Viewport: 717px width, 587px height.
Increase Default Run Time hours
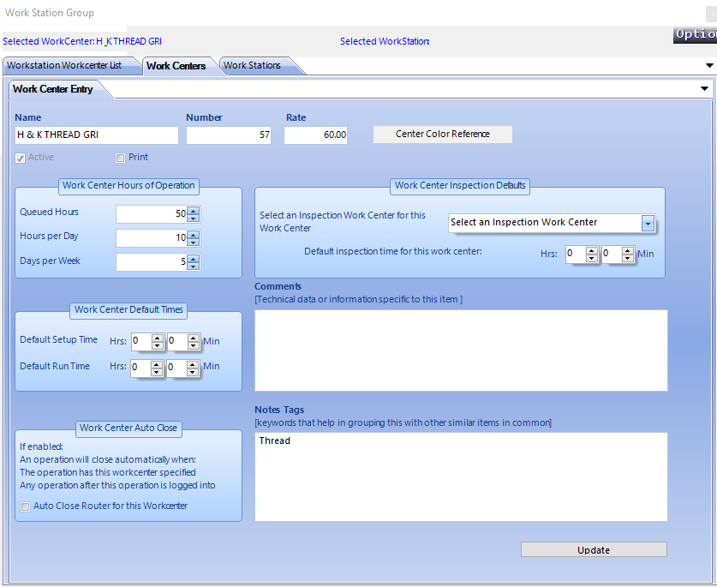[x=157, y=365]
